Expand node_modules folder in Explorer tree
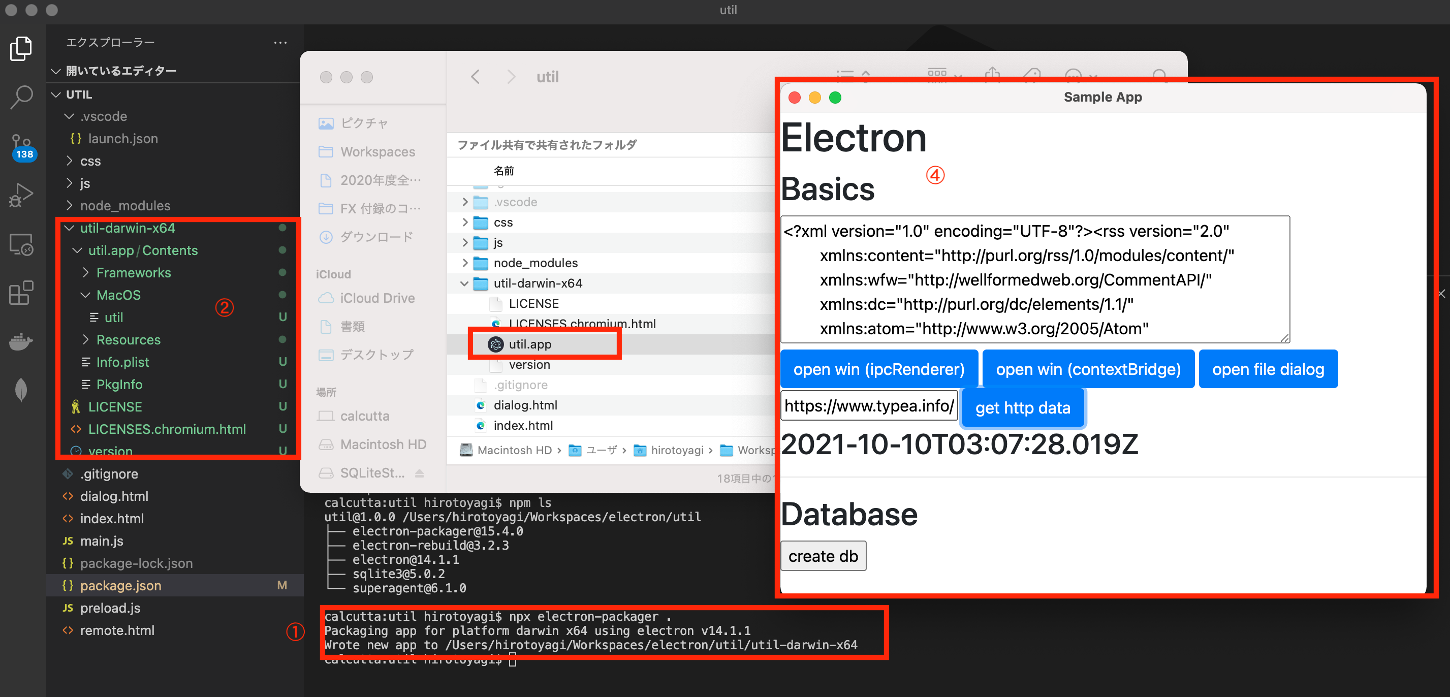Image resolution: width=1450 pixels, height=697 pixels. (x=124, y=206)
